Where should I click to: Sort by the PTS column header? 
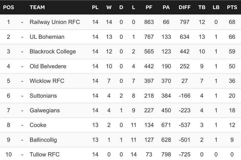tap(232, 7)
